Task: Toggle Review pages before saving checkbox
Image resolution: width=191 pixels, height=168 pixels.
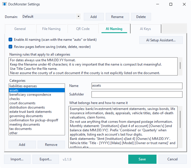Action: point(11,47)
